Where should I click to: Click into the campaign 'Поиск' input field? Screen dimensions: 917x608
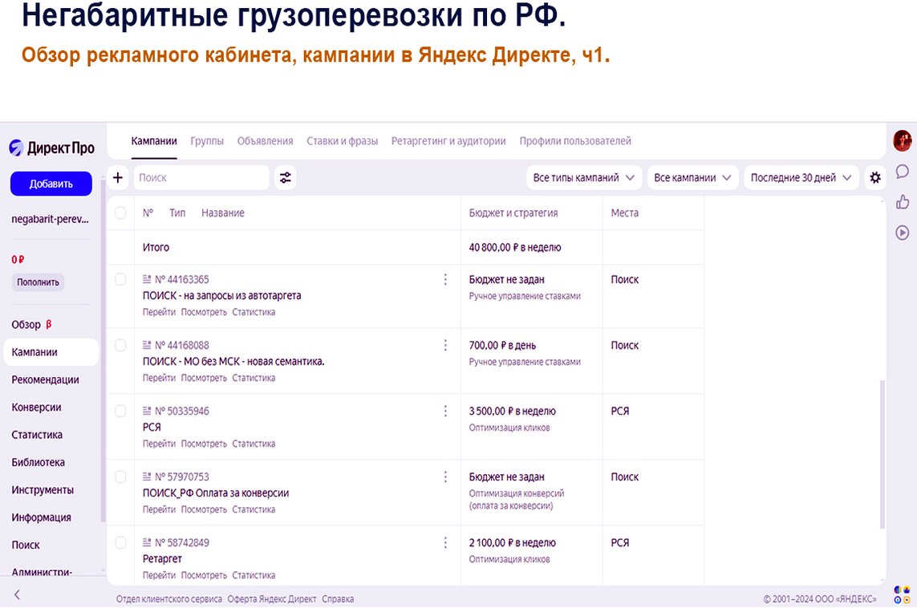[201, 178]
